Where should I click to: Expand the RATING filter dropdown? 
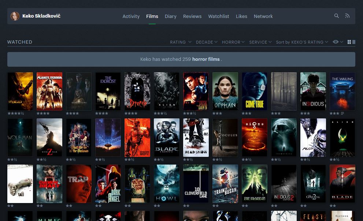(x=181, y=42)
